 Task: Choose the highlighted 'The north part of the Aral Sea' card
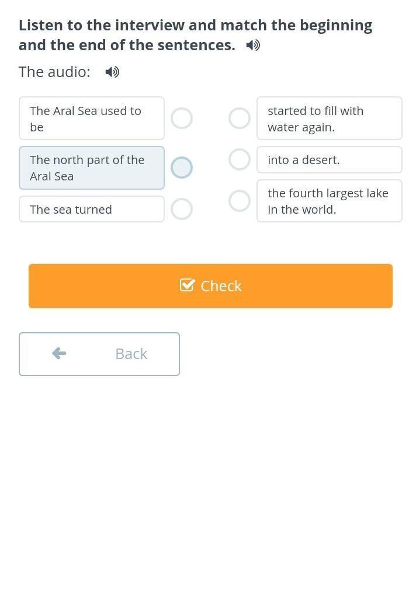point(92,168)
